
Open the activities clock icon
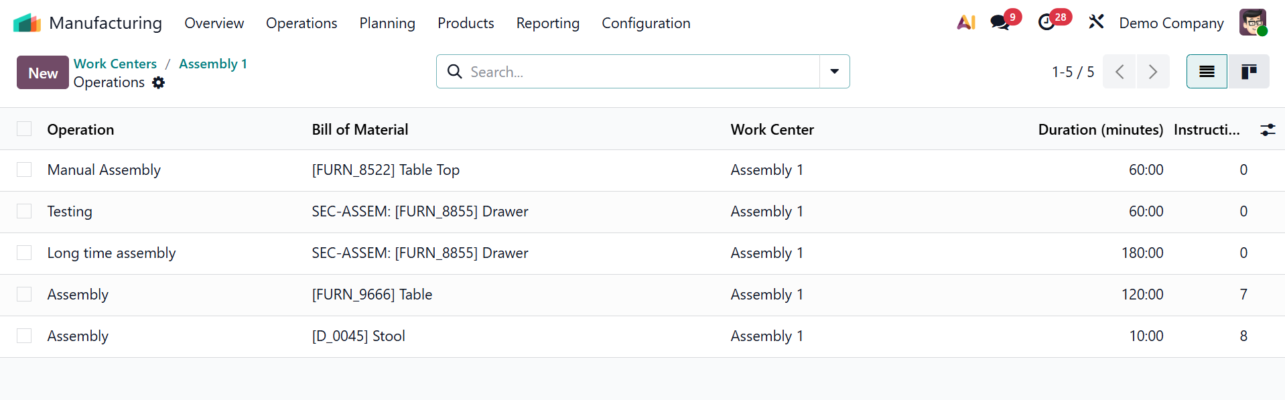click(1046, 23)
